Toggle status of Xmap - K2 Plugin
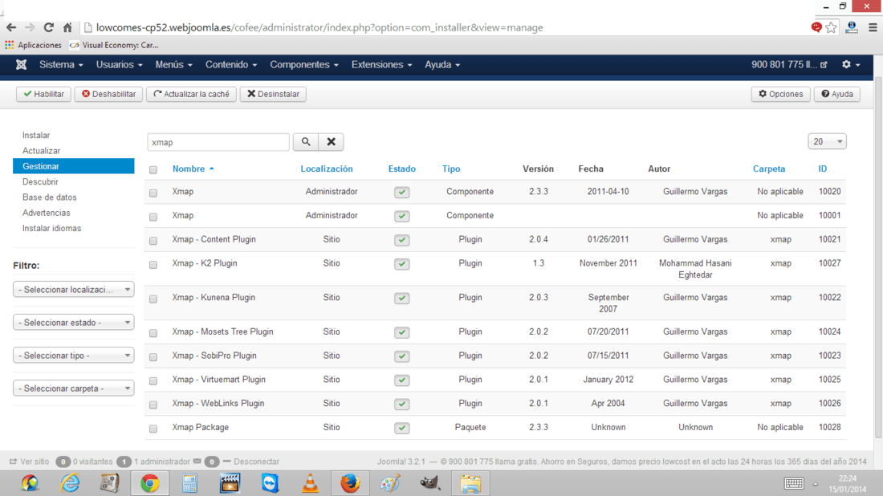 pyautogui.click(x=401, y=263)
